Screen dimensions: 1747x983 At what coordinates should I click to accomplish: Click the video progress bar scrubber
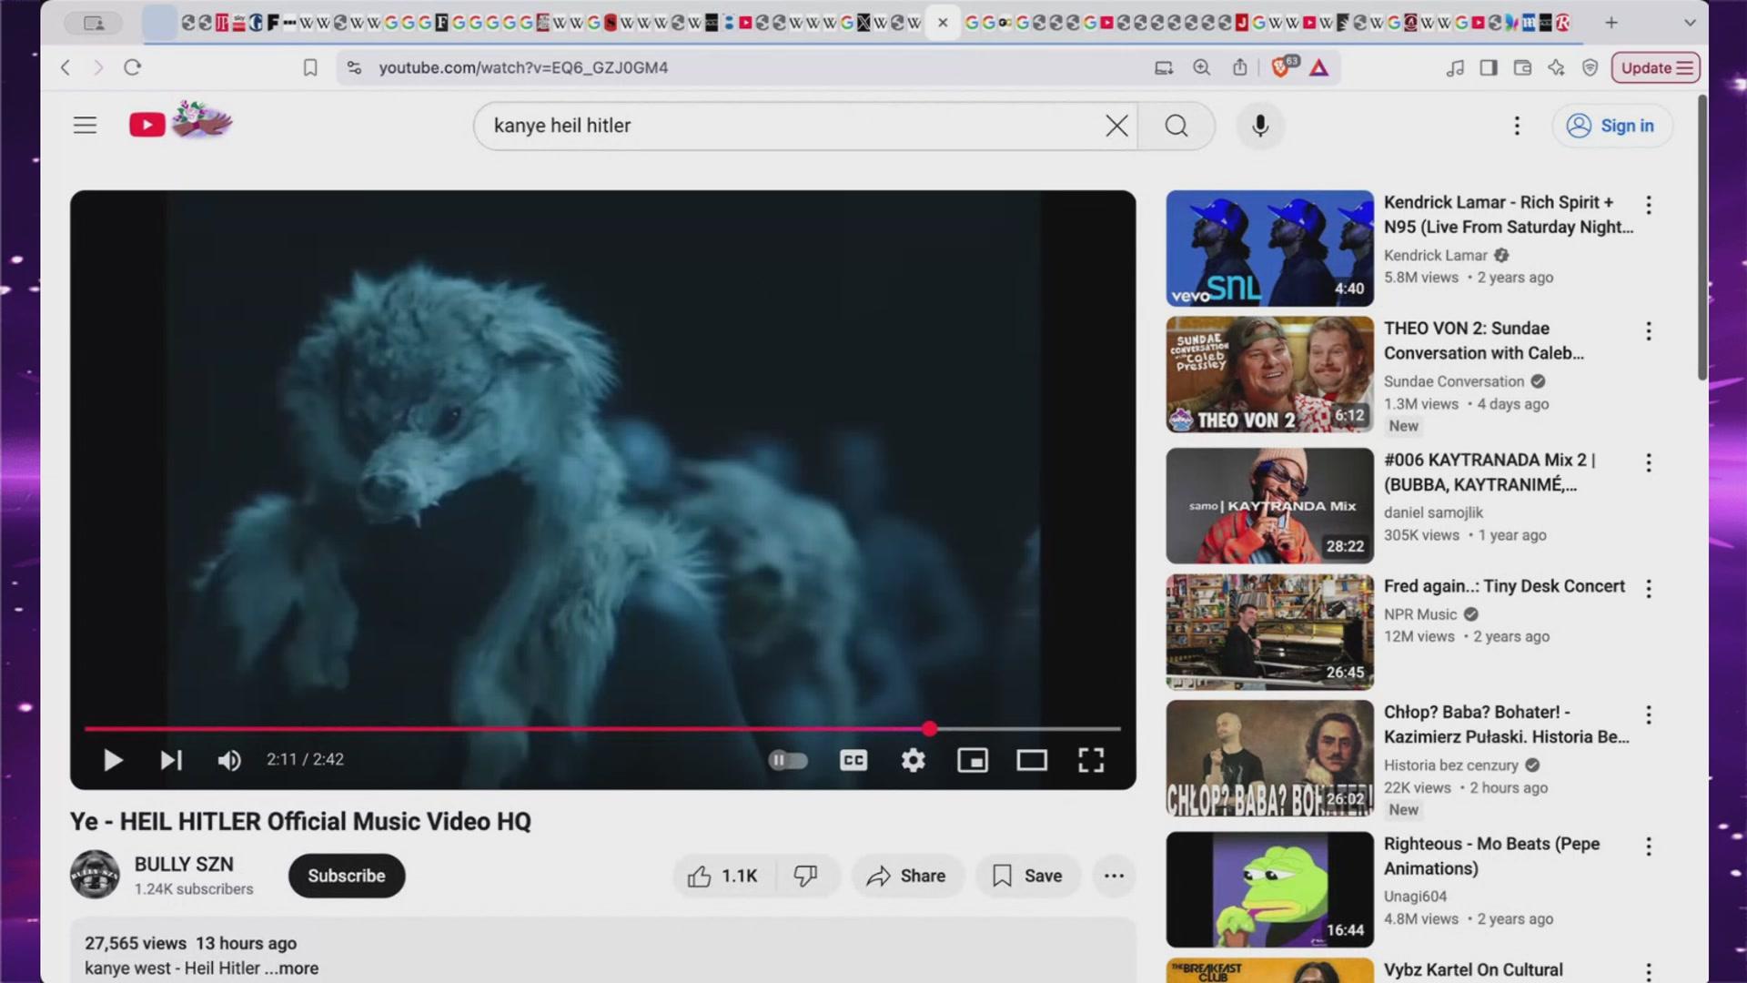pos(929,729)
